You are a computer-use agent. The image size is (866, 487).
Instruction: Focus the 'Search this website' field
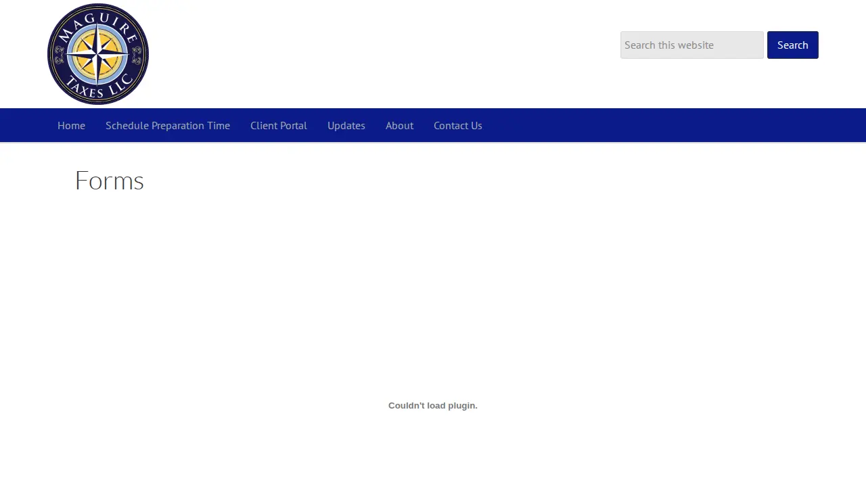click(692, 45)
